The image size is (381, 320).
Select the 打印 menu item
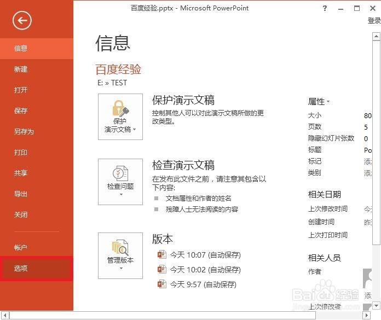(x=37, y=153)
